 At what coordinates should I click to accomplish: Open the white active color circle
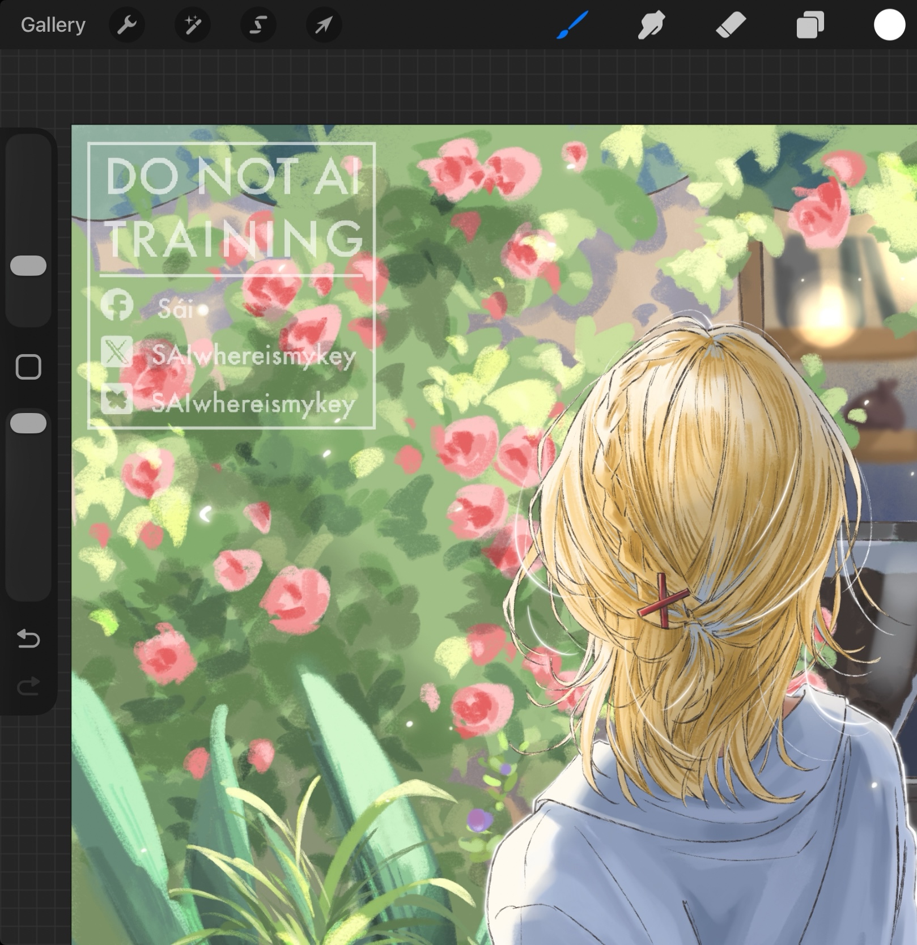point(889,25)
